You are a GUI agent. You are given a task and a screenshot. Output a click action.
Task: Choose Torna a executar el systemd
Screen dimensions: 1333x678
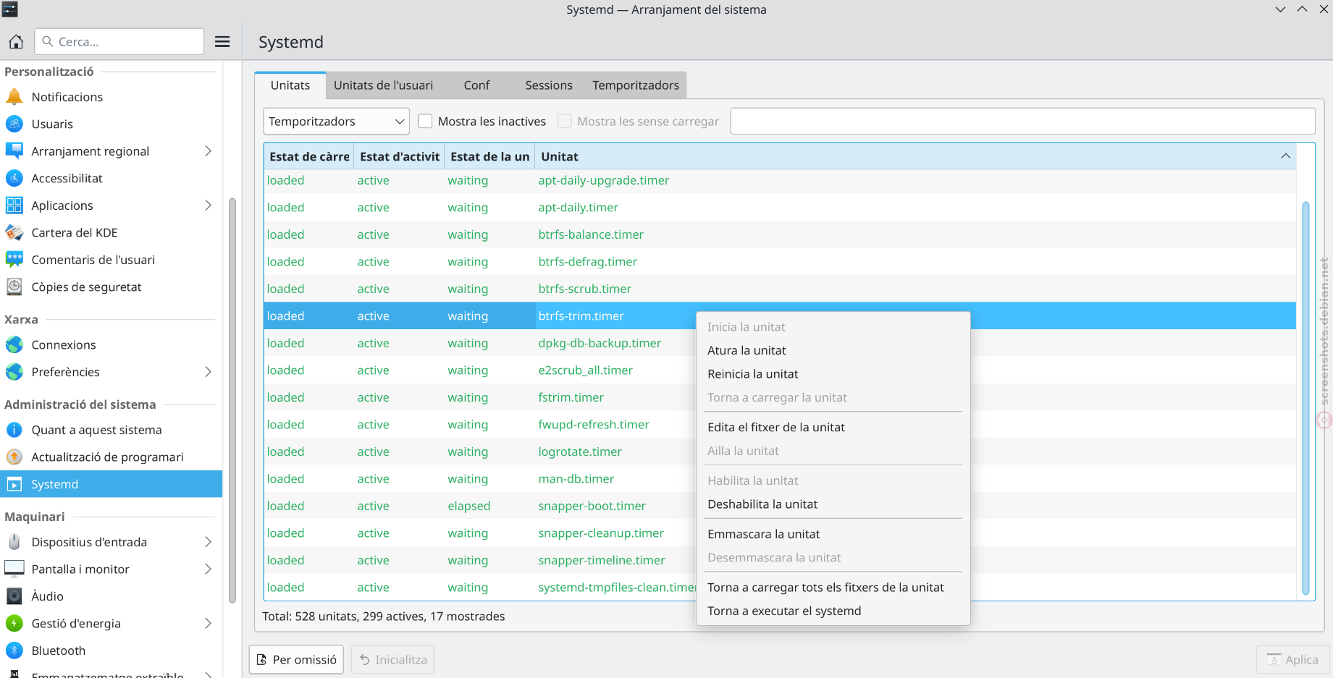pyautogui.click(x=833, y=611)
